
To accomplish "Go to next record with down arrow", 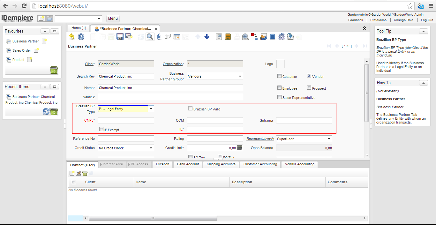I will pos(207,37).
